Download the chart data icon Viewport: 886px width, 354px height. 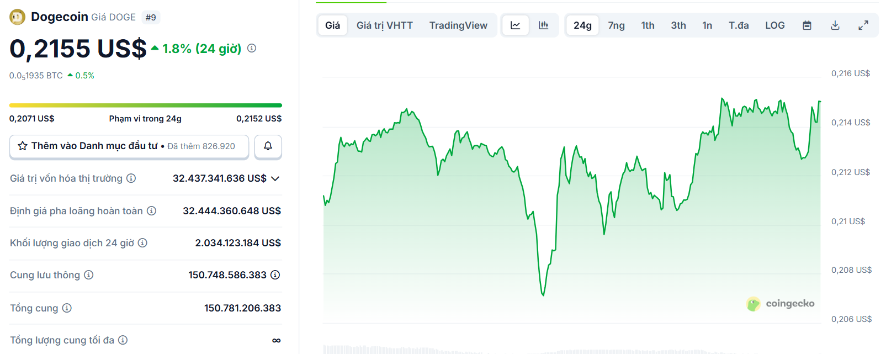click(x=835, y=25)
